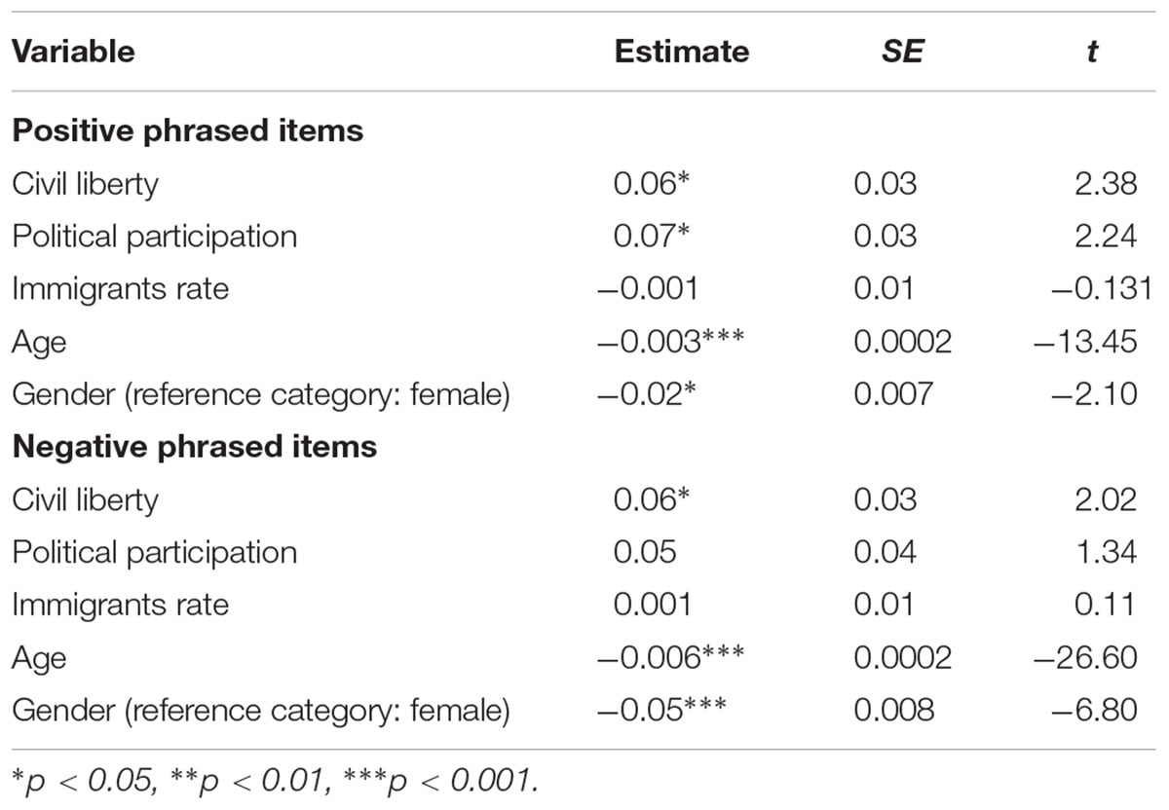Image resolution: width=1169 pixels, height=810 pixels.
Task: Click the SE column header
Action: pos(901,52)
